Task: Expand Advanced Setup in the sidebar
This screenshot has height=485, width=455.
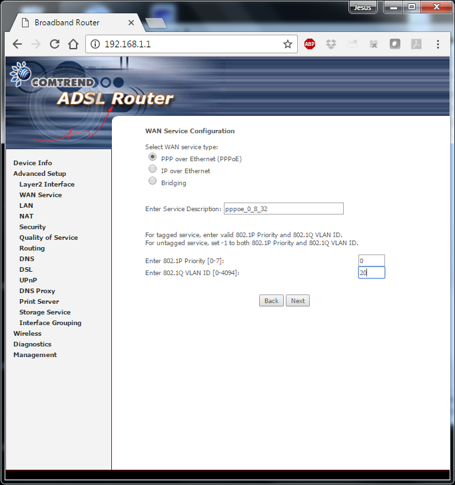Action: click(39, 174)
